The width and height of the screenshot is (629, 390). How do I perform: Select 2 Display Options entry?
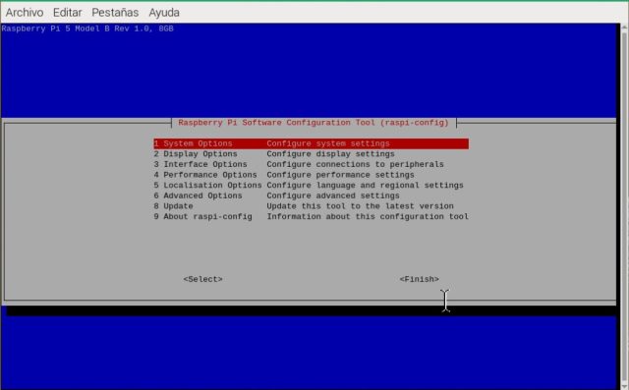pos(311,154)
